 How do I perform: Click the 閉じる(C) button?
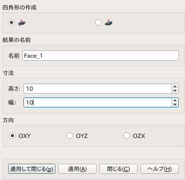pos(119,169)
